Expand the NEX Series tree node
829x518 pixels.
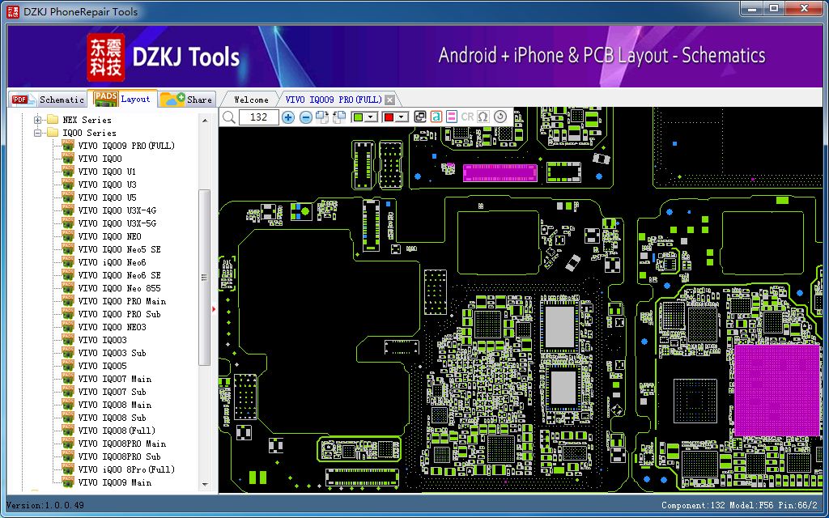click(37, 120)
